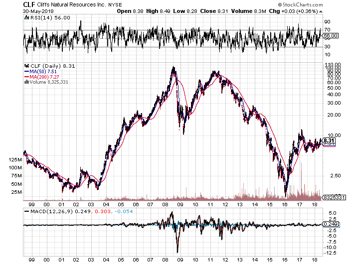Click the 56.00 value tag on RSI axis
This screenshot has height=264, width=349.
click(331, 35)
